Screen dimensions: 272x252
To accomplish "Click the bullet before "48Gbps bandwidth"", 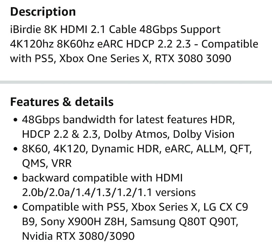I will point(15,120).
